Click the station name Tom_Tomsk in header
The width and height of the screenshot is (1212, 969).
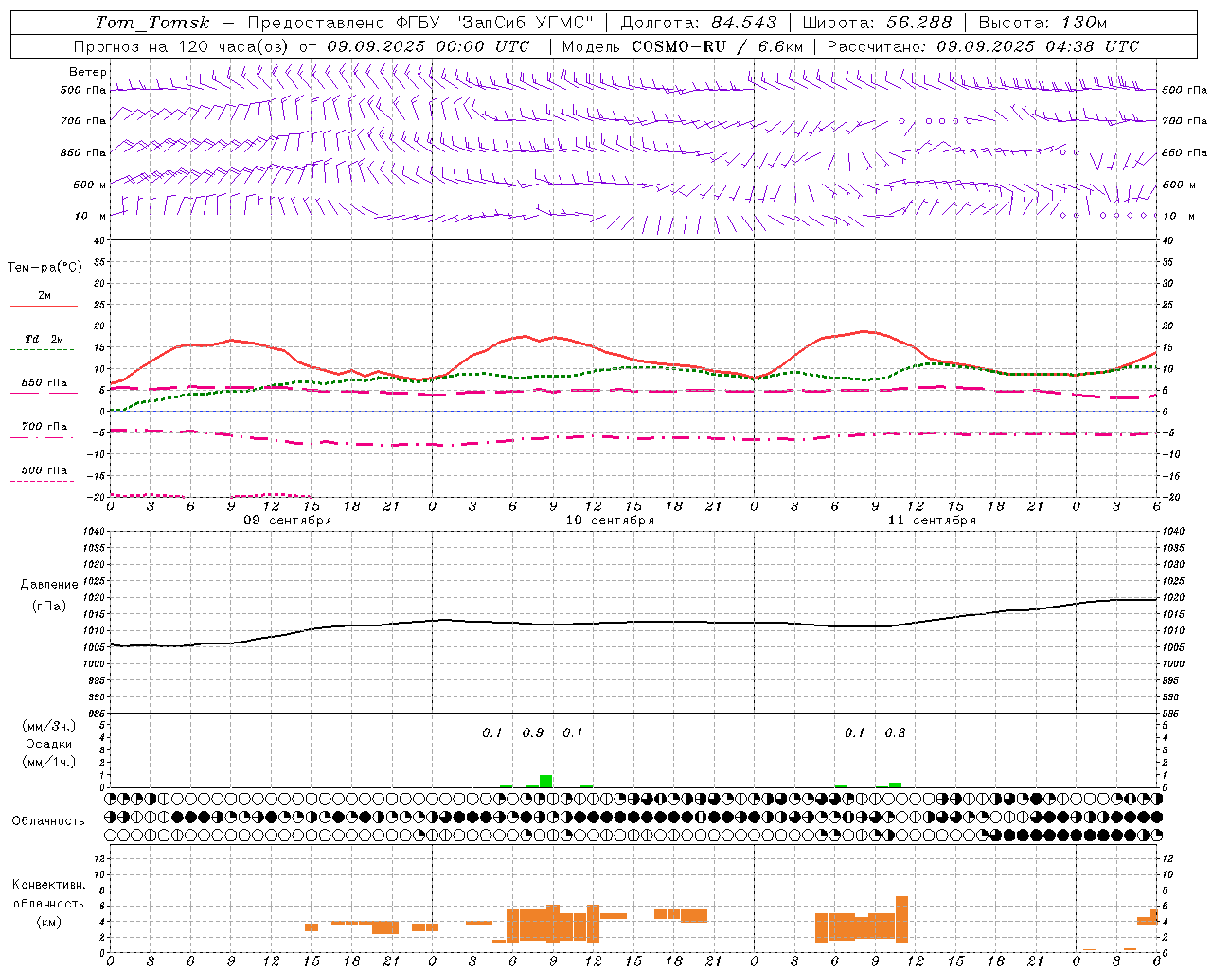[x=152, y=23]
